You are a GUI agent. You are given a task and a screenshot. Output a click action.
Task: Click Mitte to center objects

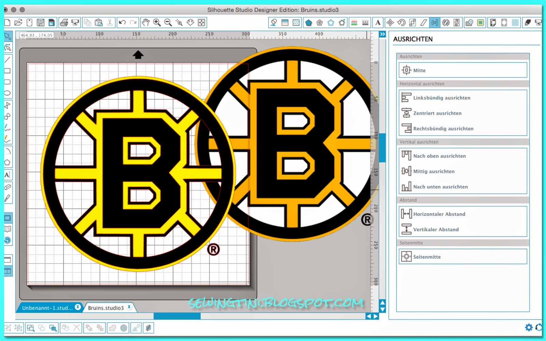coord(463,70)
